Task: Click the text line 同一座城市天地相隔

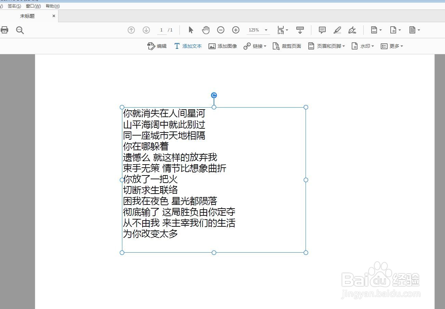Action: [x=164, y=135]
